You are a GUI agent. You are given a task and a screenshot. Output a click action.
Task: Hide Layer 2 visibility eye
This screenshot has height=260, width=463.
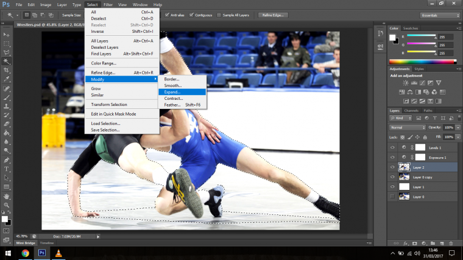coord(392,167)
